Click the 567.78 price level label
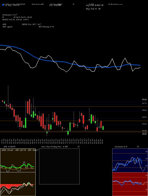Viewport: 148px width, 196px height. click(x=144, y=103)
